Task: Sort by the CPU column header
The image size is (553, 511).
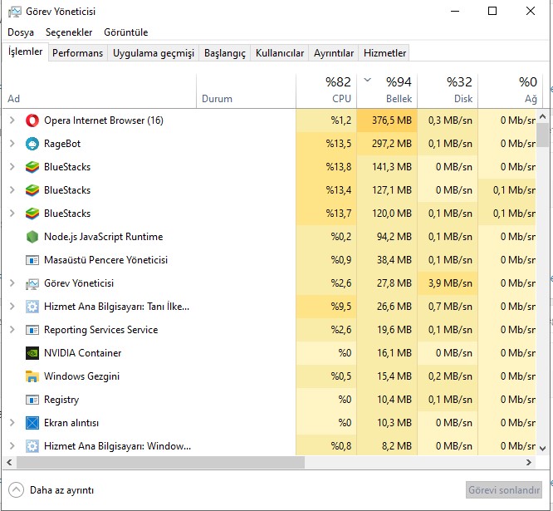Action: click(x=326, y=91)
